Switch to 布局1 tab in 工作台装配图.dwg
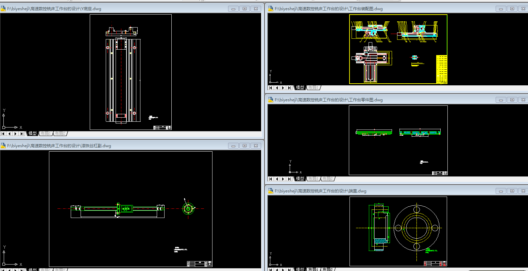 point(313,88)
